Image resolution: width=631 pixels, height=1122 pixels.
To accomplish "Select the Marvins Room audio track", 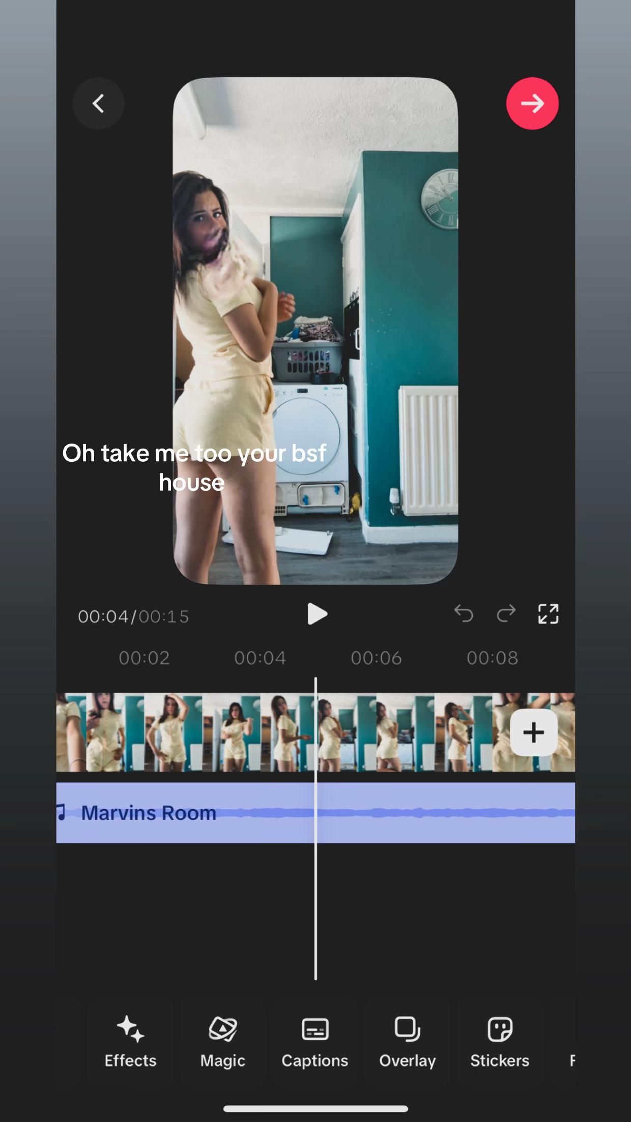I will 315,813.
